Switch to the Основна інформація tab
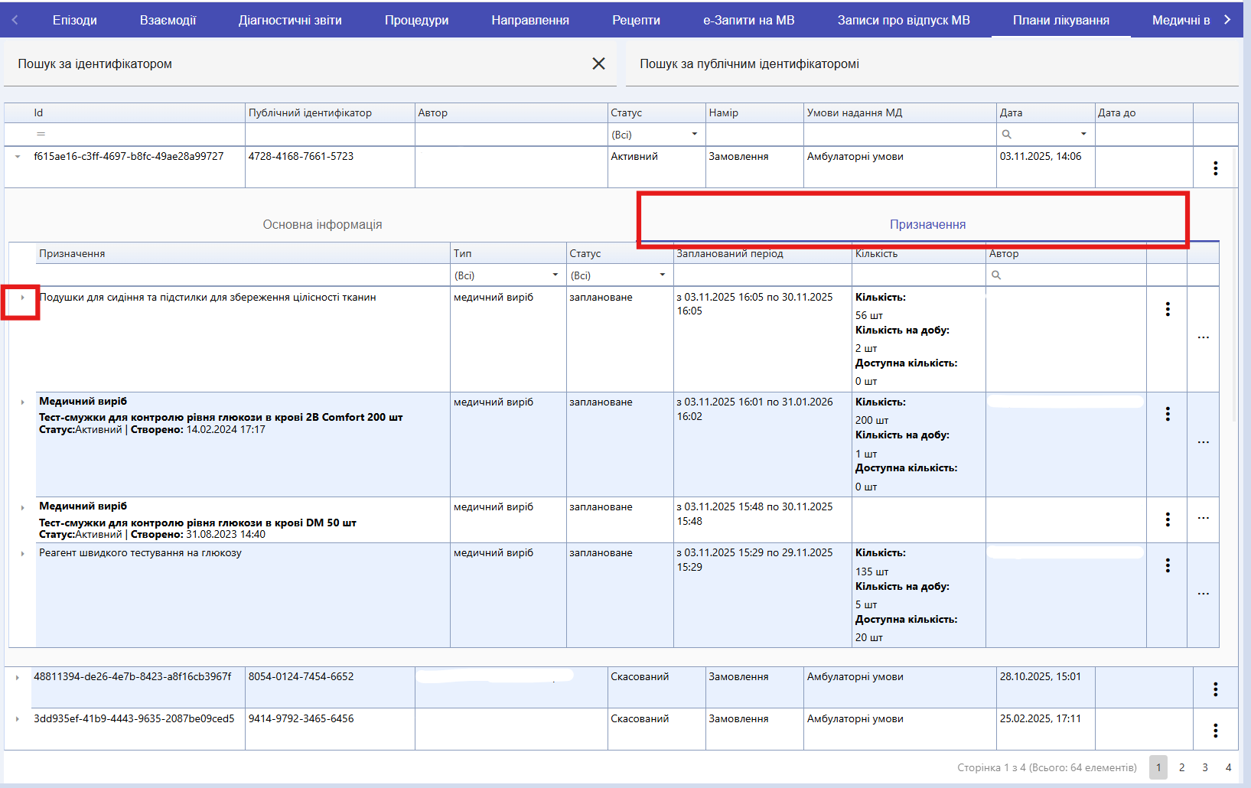Image resolution: width=1251 pixels, height=788 pixels. pyautogui.click(x=322, y=225)
